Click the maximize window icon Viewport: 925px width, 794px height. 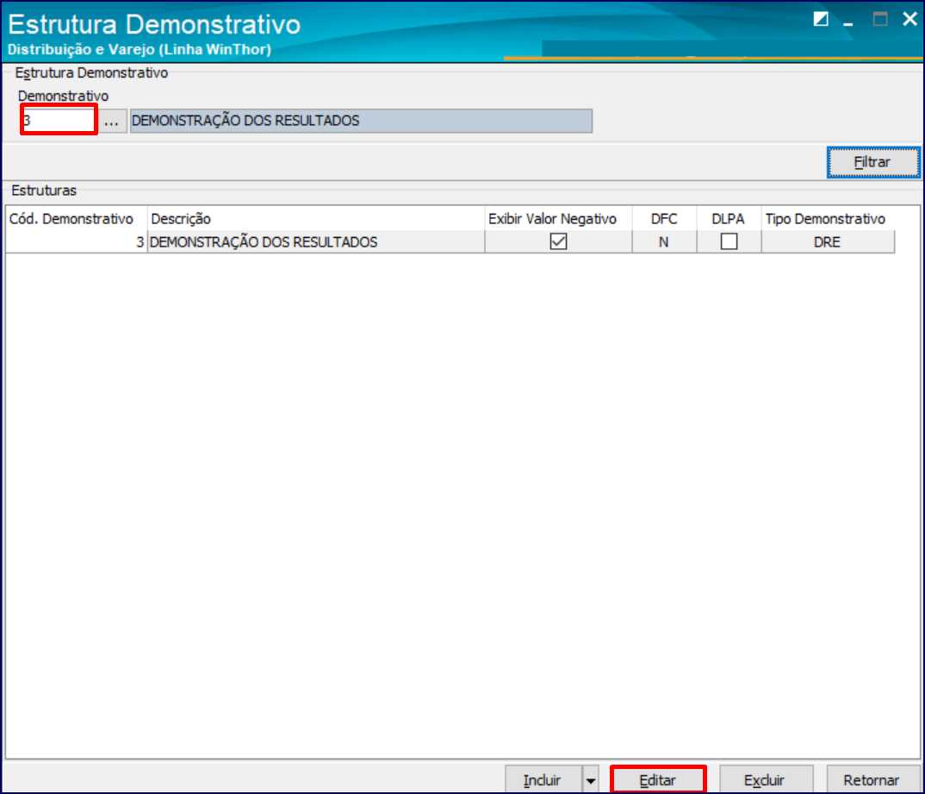(x=880, y=20)
